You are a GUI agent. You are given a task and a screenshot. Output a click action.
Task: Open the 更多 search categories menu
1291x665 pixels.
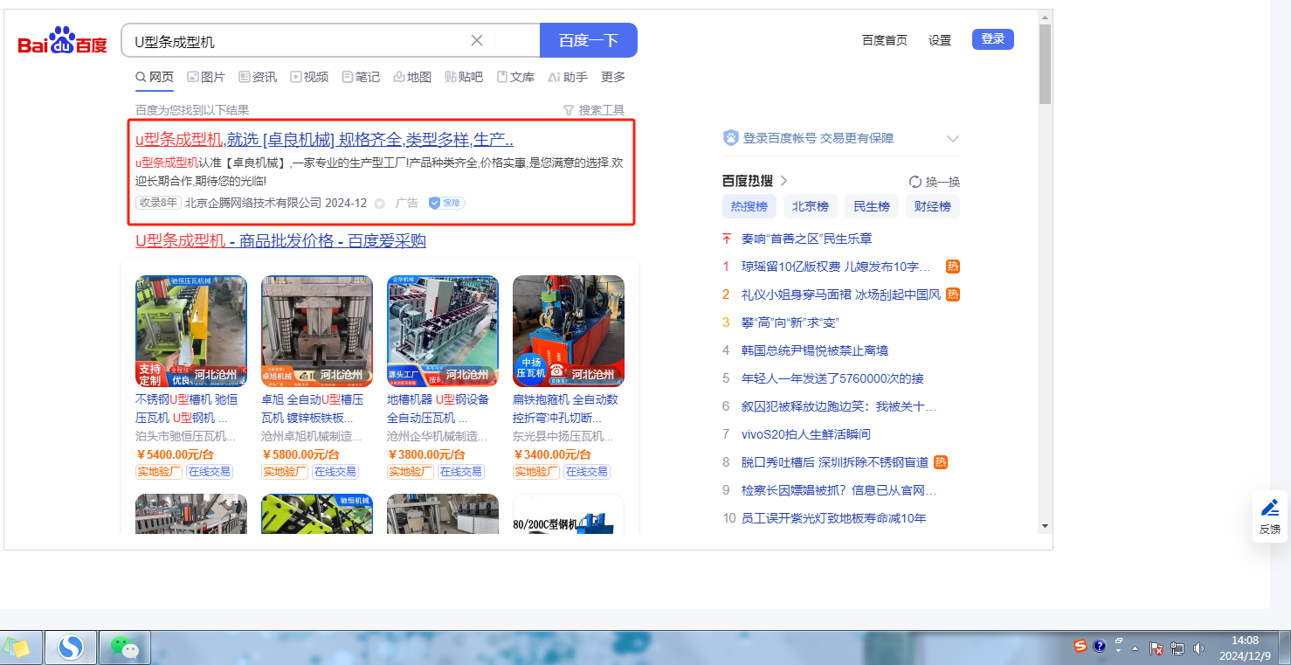click(613, 77)
